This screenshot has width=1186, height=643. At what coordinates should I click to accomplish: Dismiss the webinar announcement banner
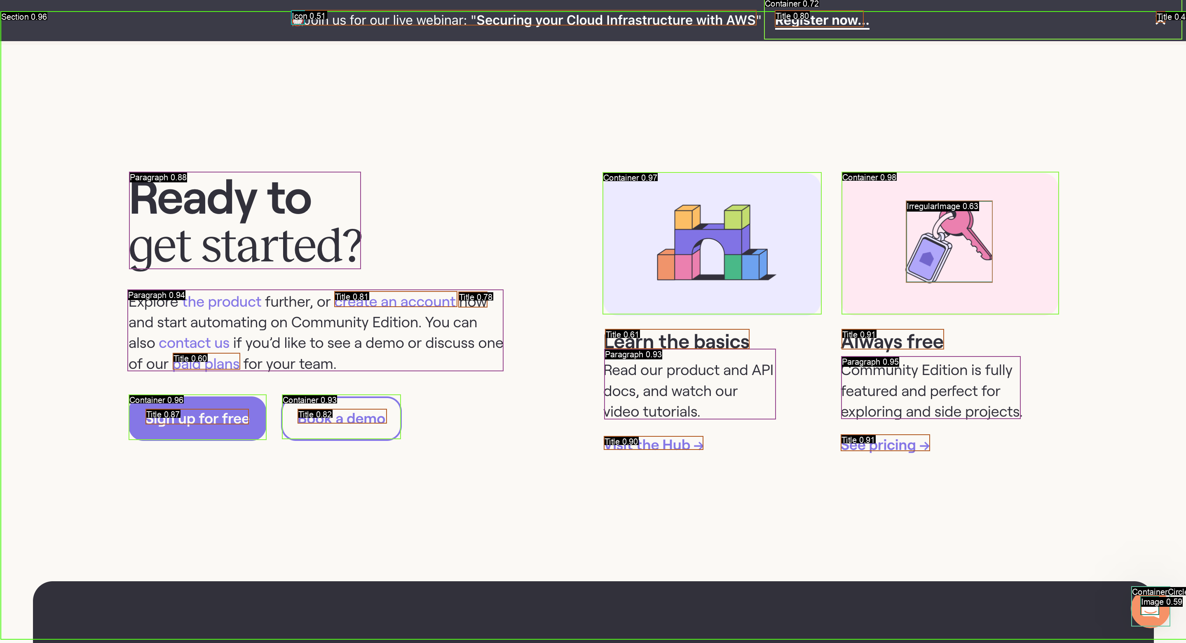click(x=1160, y=20)
